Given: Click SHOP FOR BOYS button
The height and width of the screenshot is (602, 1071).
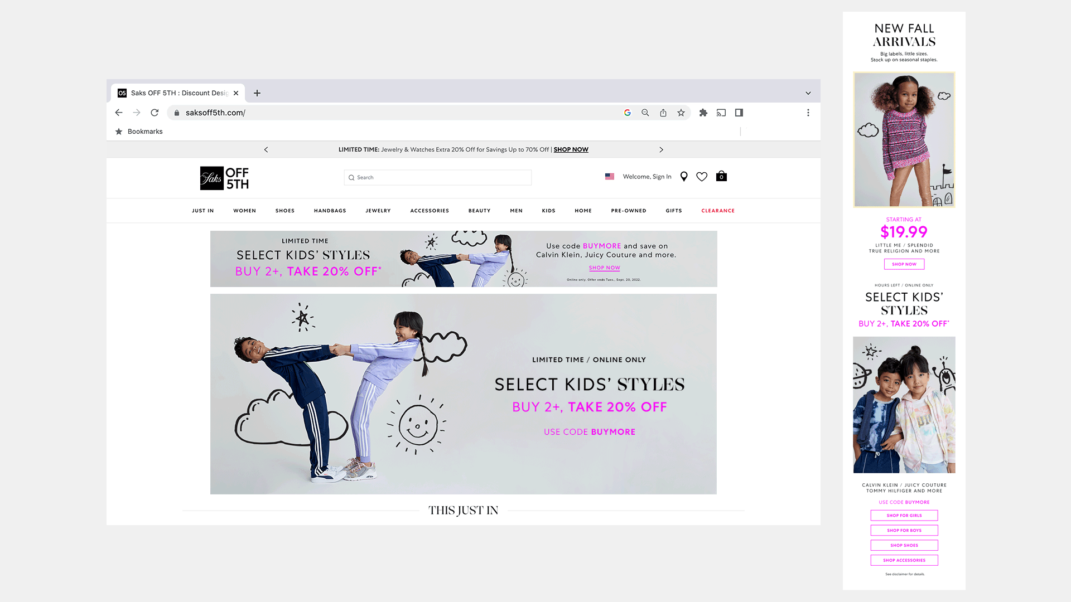Looking at the screenshot, I should (x=904, y=531).
